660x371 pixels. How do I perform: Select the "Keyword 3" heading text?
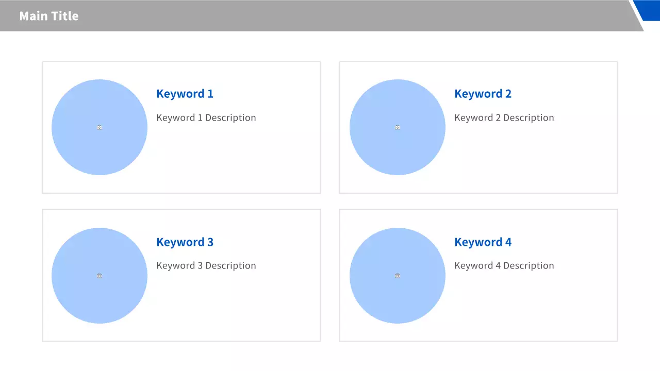tap(185, 242)
